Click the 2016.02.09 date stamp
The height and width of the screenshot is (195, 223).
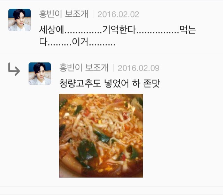click(x=139, y=68)
